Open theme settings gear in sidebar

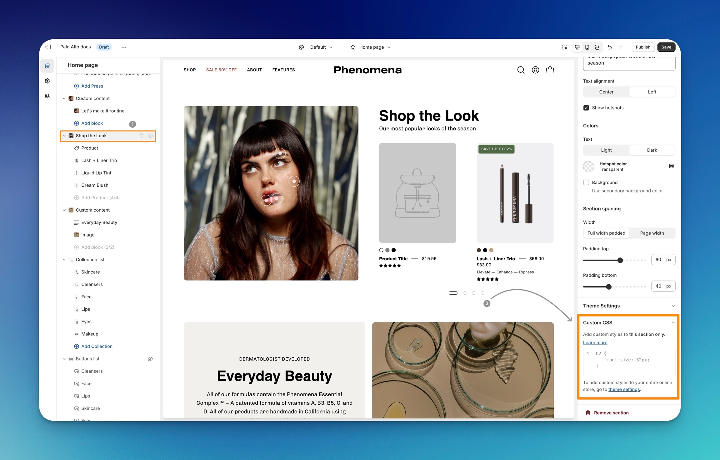pos(47,81)
